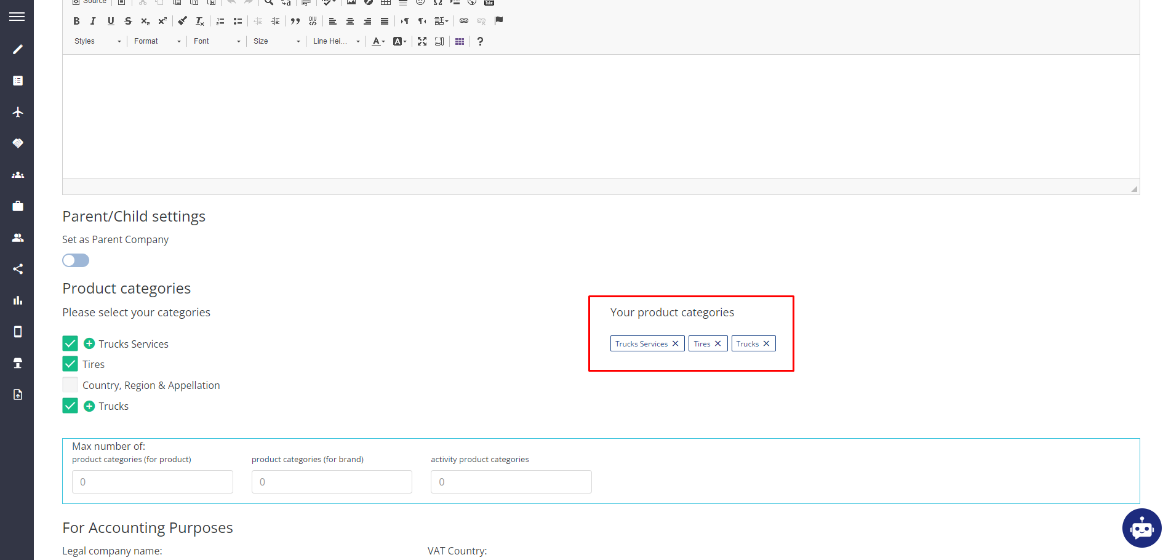
Task: Click the activity product categories field
Action: click(x=511, y=482)
